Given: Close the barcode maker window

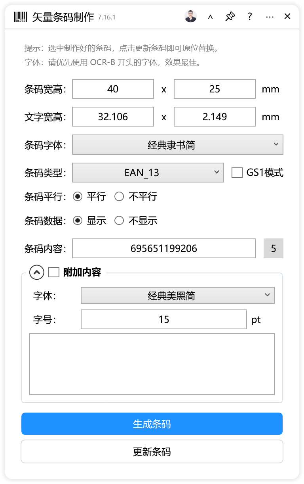Looking at the screenshot, I should 288,16.
